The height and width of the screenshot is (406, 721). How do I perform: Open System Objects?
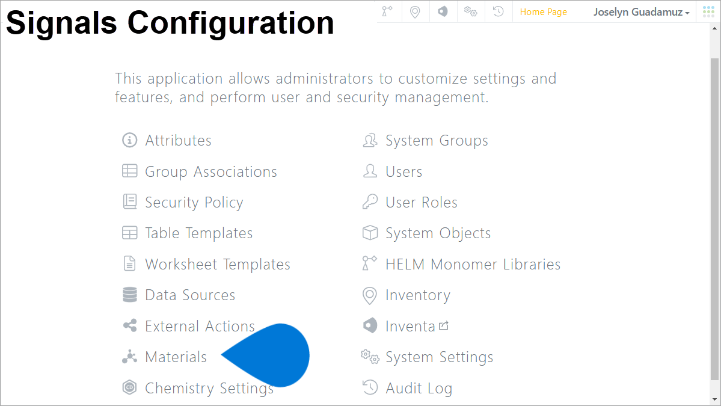click(x=438, y=233)
